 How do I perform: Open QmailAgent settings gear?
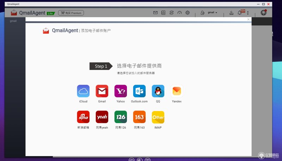pyautogui.click(x=188, y=13)
